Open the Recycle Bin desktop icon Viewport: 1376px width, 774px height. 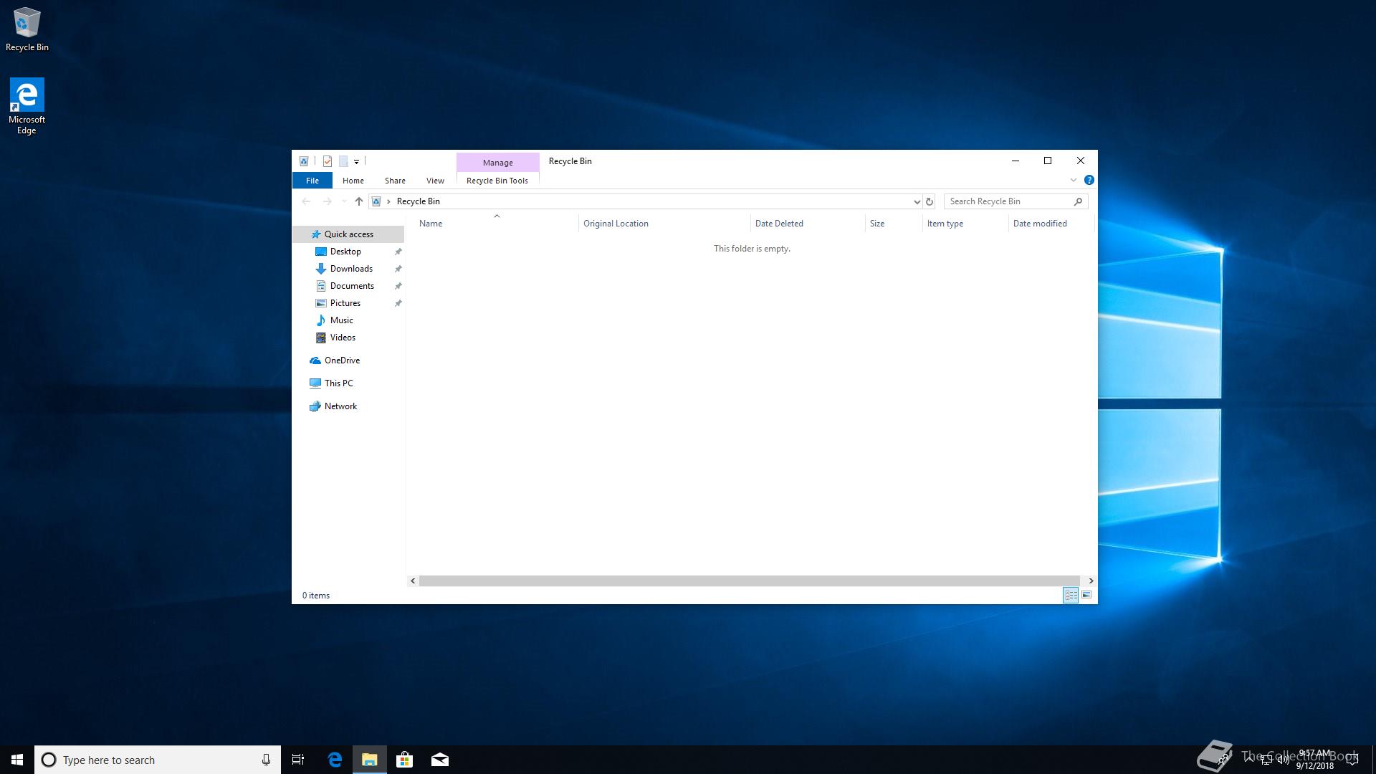click(27, 29)
